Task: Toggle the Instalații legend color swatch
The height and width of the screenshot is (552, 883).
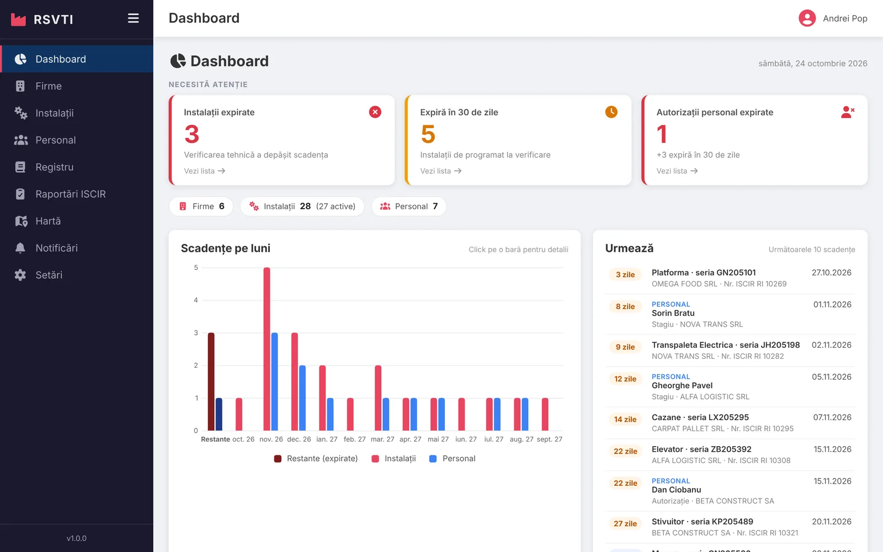Action: pyautogui.click(x=375, y=459)
